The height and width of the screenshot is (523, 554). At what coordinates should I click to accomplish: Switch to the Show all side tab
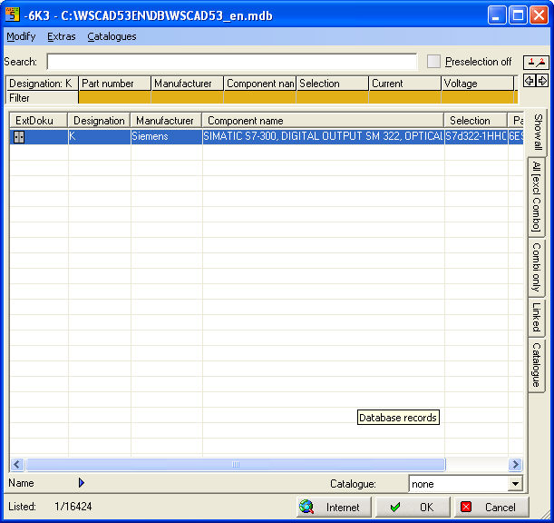[x=538, y=132]
